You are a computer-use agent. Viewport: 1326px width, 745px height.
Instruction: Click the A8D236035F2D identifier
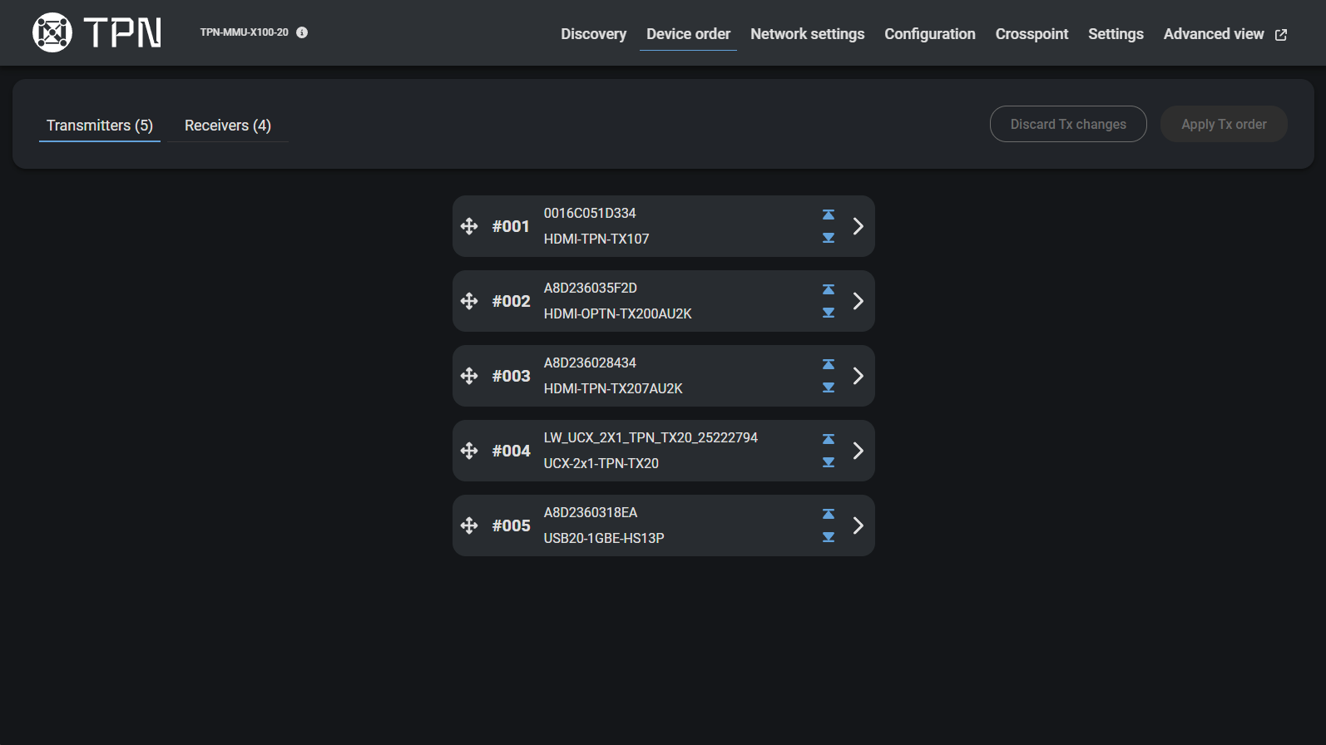click(x=591, y=289)
